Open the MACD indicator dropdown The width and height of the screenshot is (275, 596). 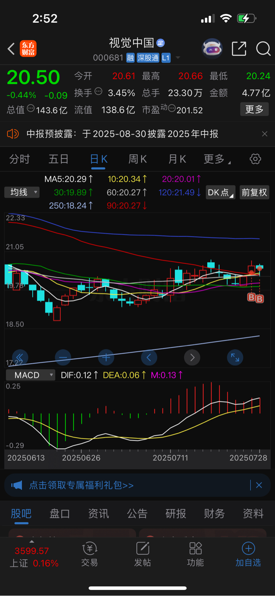30,375
